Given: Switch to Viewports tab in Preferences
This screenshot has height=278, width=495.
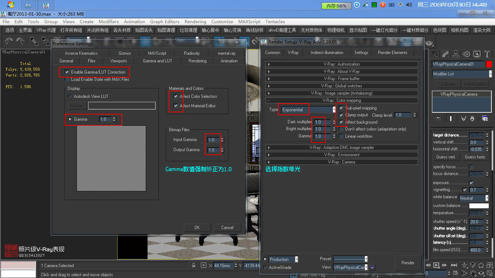Looking at the screenshot, I should coord(118,61).
